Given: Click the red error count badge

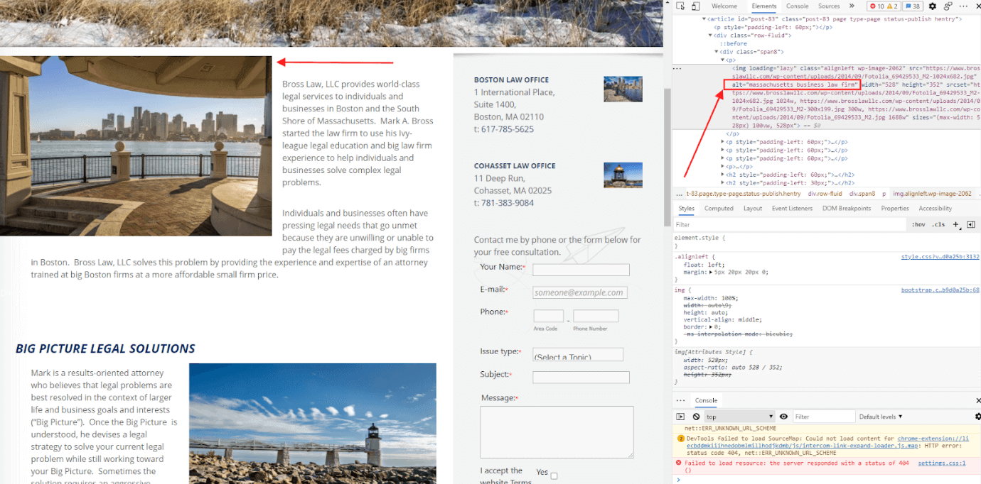Looking at the screenshot, I should tap(875, 6).
